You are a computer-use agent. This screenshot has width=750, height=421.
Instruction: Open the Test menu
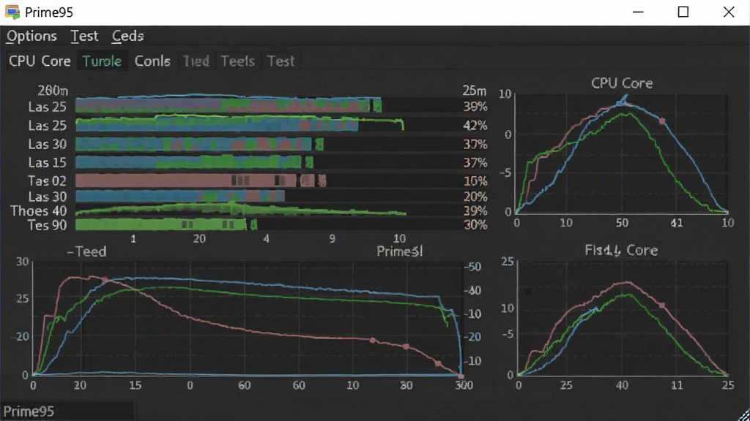coord(84,37)
